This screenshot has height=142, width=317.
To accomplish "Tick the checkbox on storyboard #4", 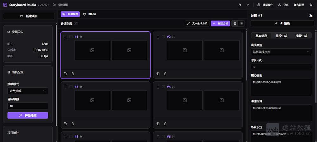I will click(x=163, y=87).
